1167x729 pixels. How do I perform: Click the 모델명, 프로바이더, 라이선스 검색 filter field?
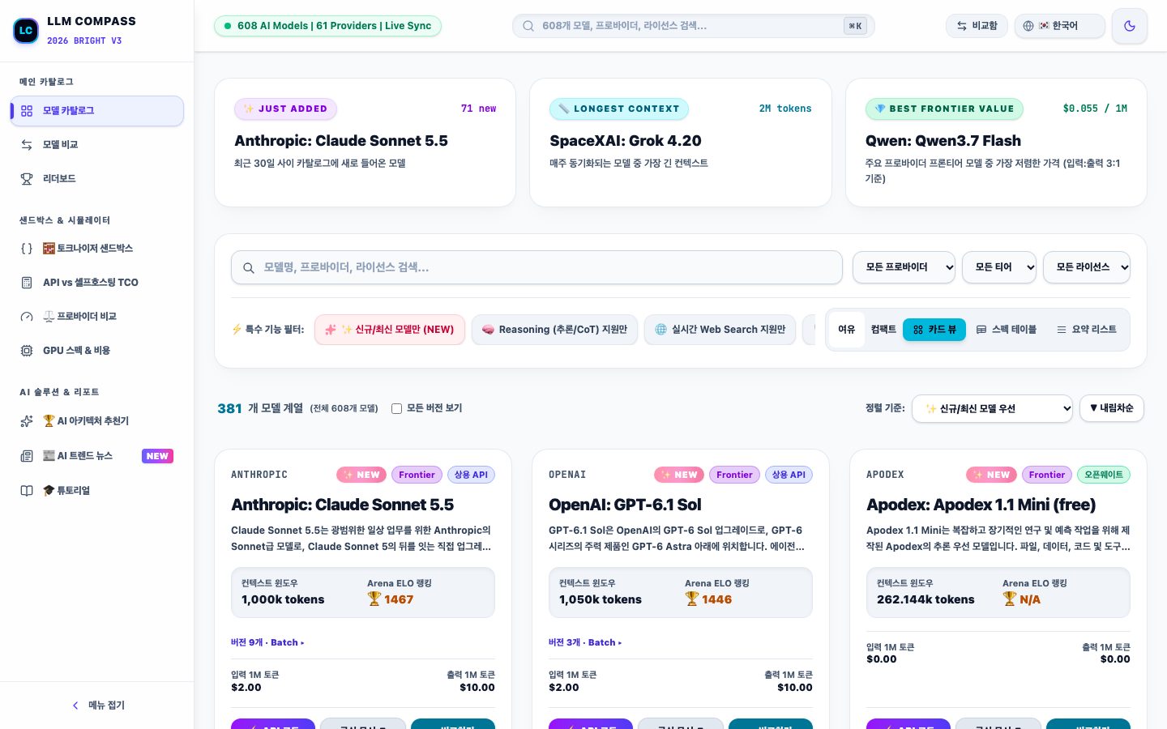coord(536,267)
